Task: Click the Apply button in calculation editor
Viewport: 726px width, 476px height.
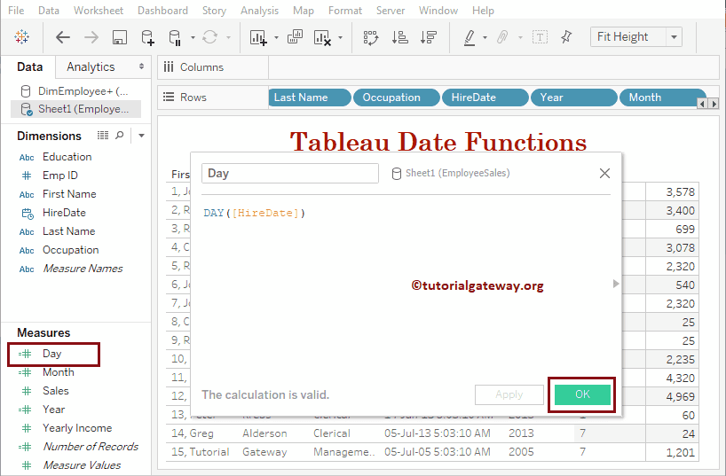Action: point(509,394)
